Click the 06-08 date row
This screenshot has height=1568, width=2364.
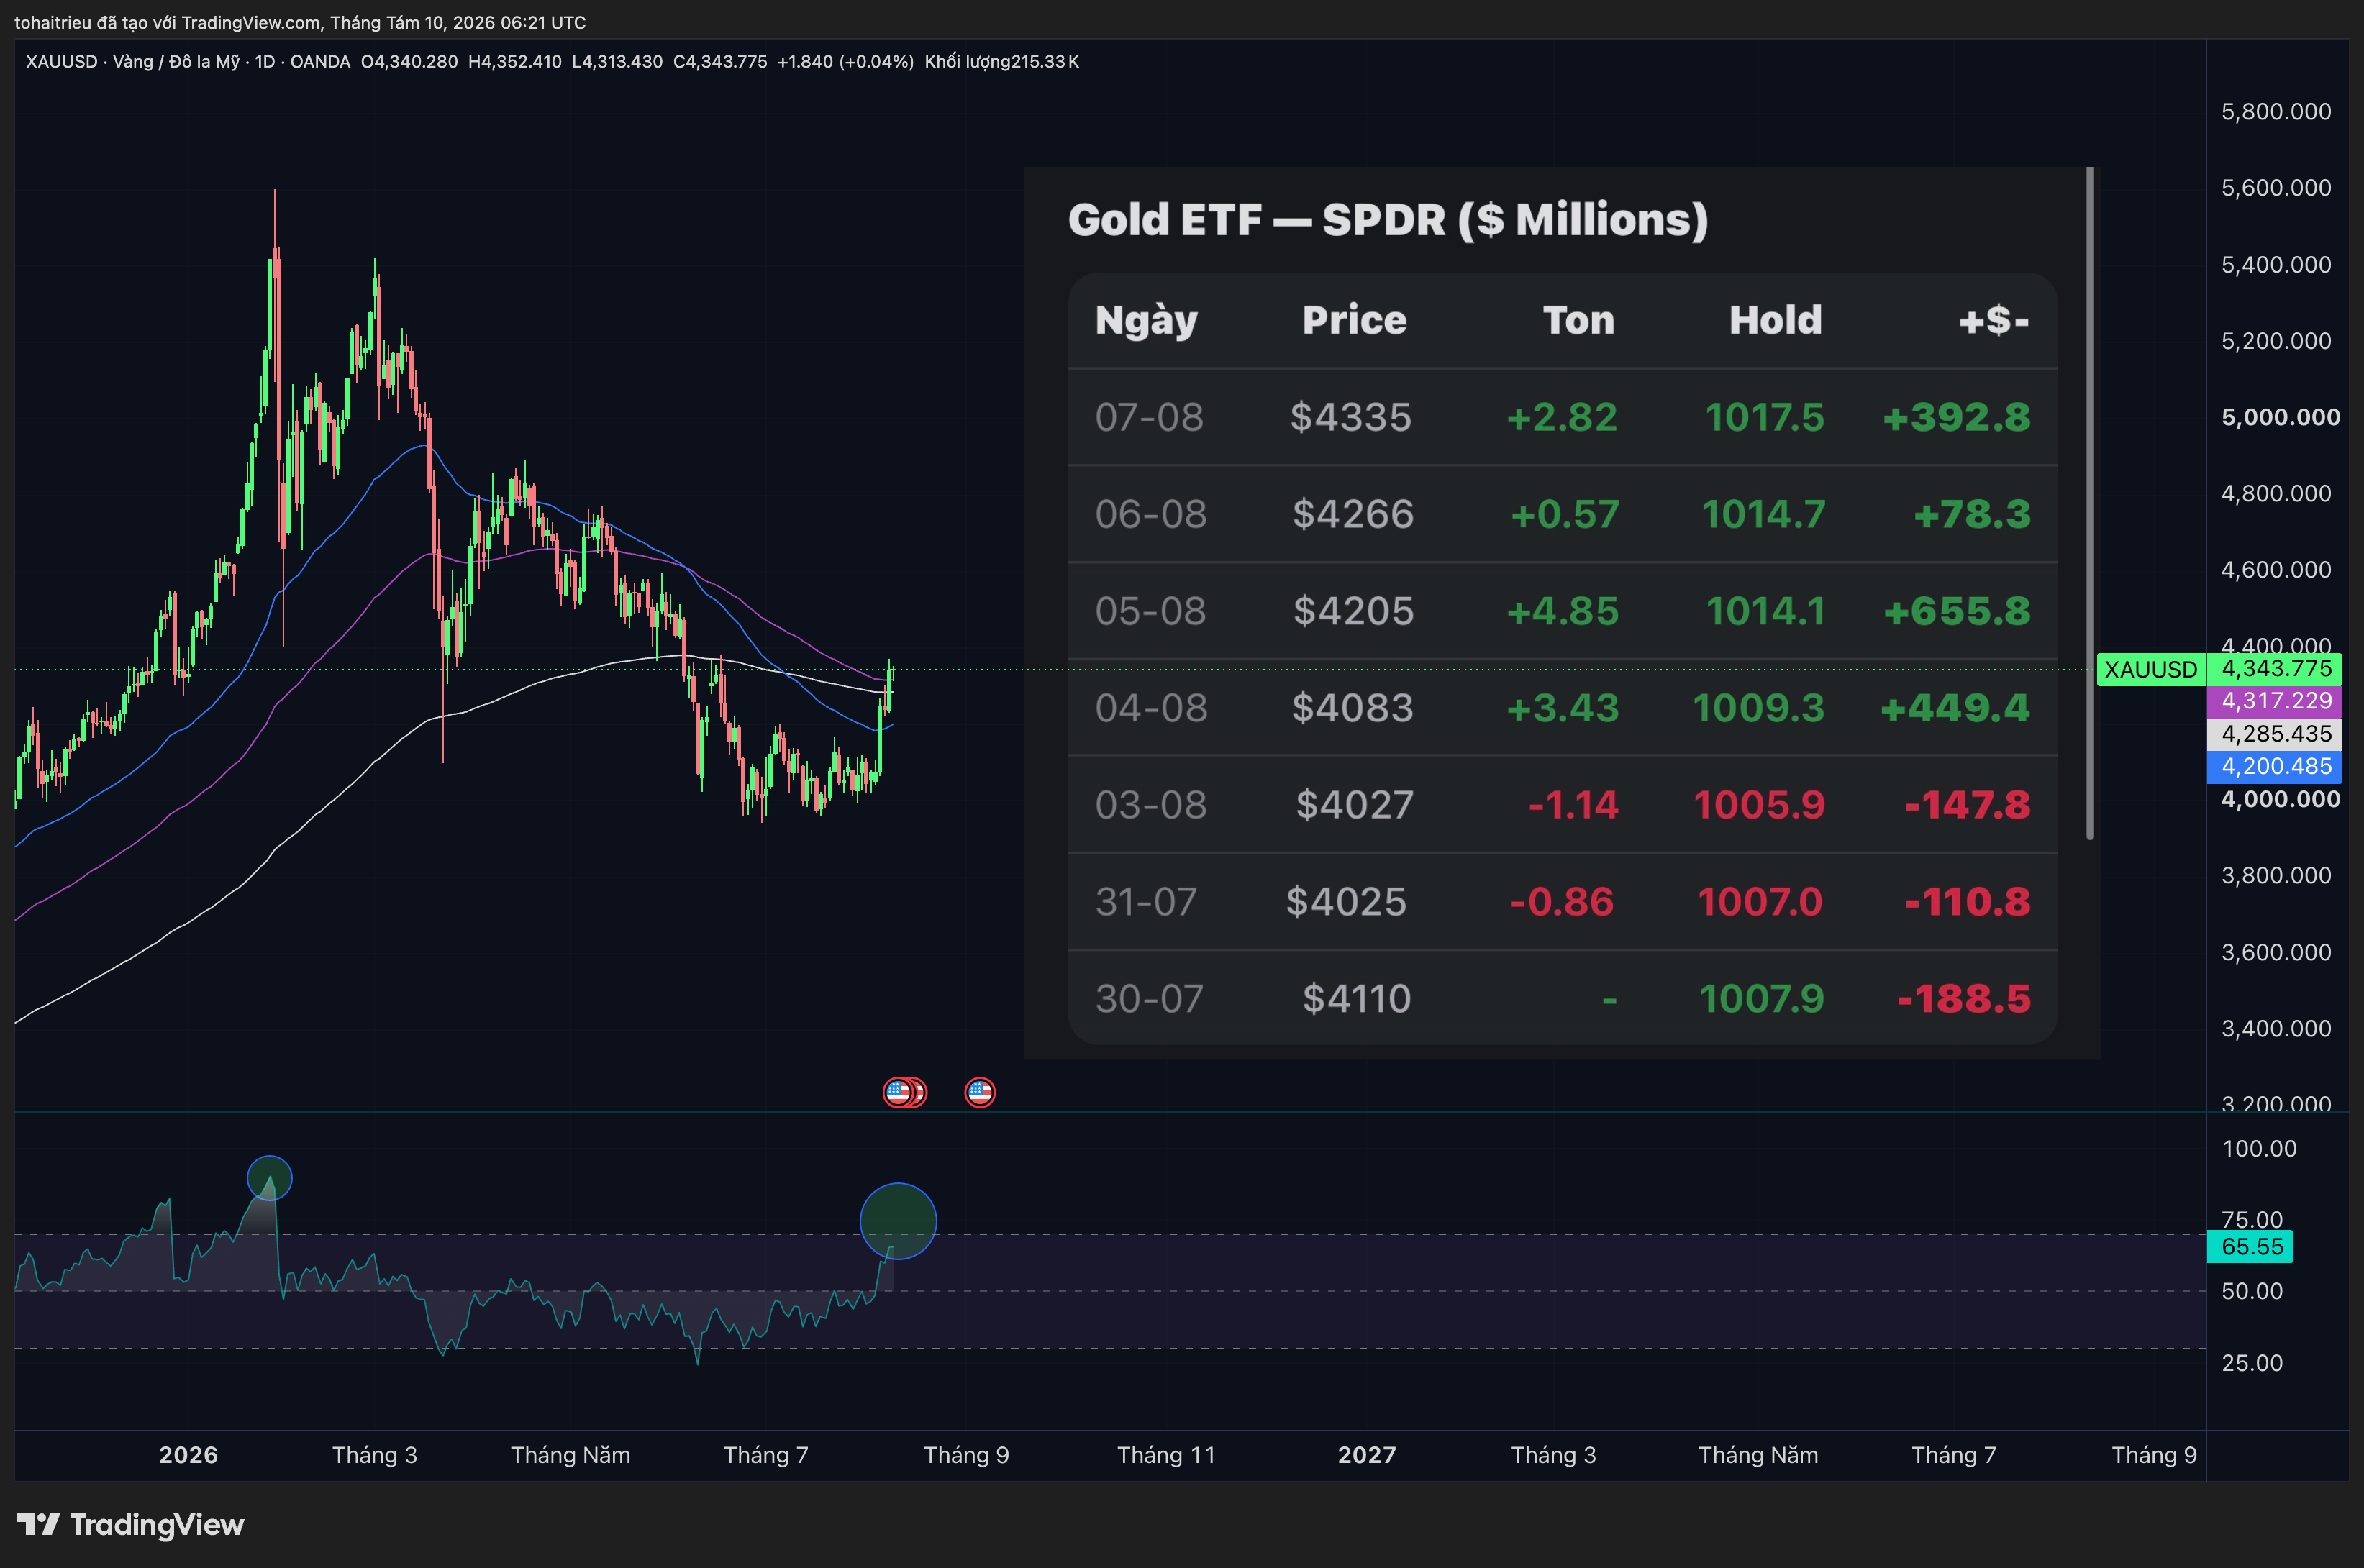[1562, 514]
